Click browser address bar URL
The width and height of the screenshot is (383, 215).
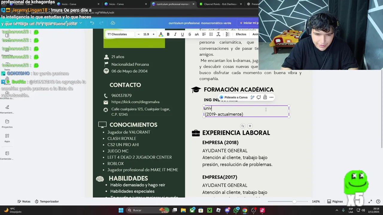click(x=73, y=13)
